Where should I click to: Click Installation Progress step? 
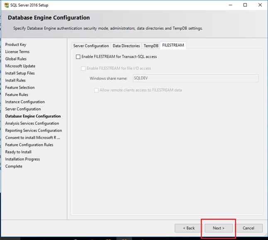(22, 159)
